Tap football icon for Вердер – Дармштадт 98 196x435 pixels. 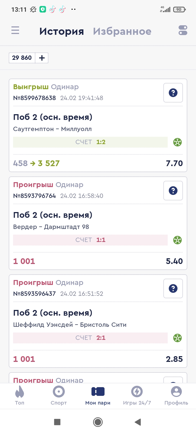tap(177, 240)
